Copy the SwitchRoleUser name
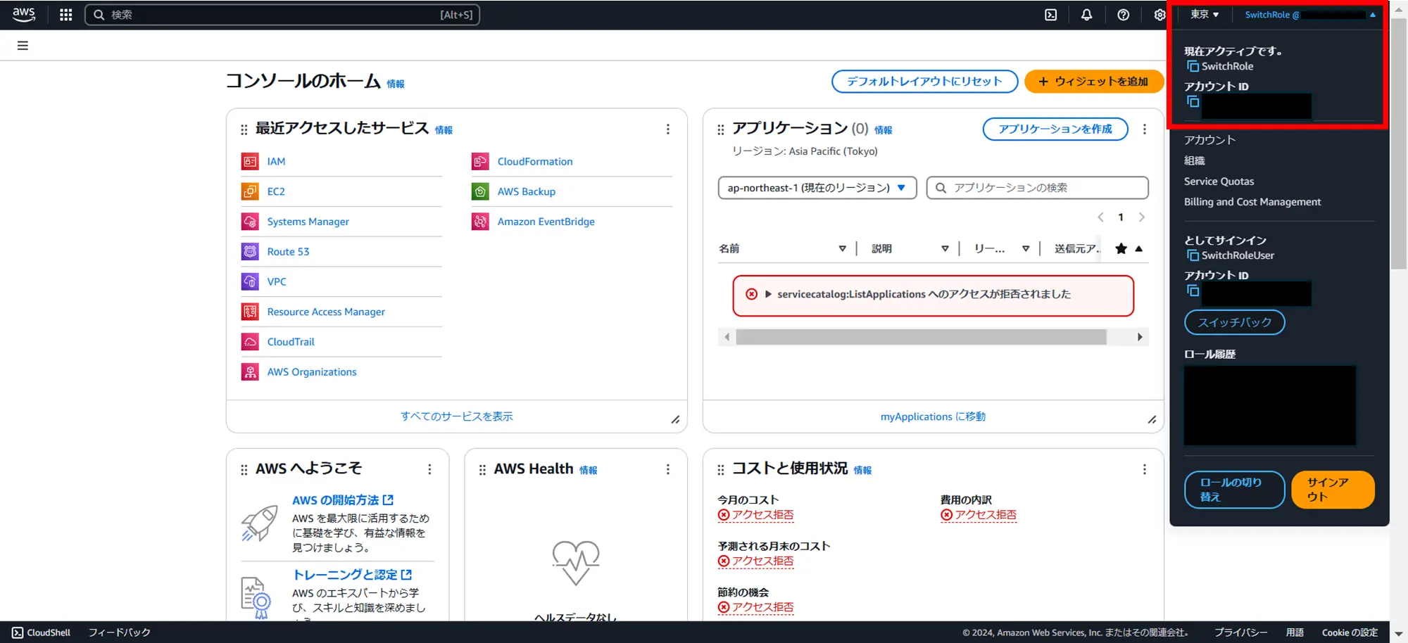This screenshot has width=1408, height=643. [x=1193, y=255]
